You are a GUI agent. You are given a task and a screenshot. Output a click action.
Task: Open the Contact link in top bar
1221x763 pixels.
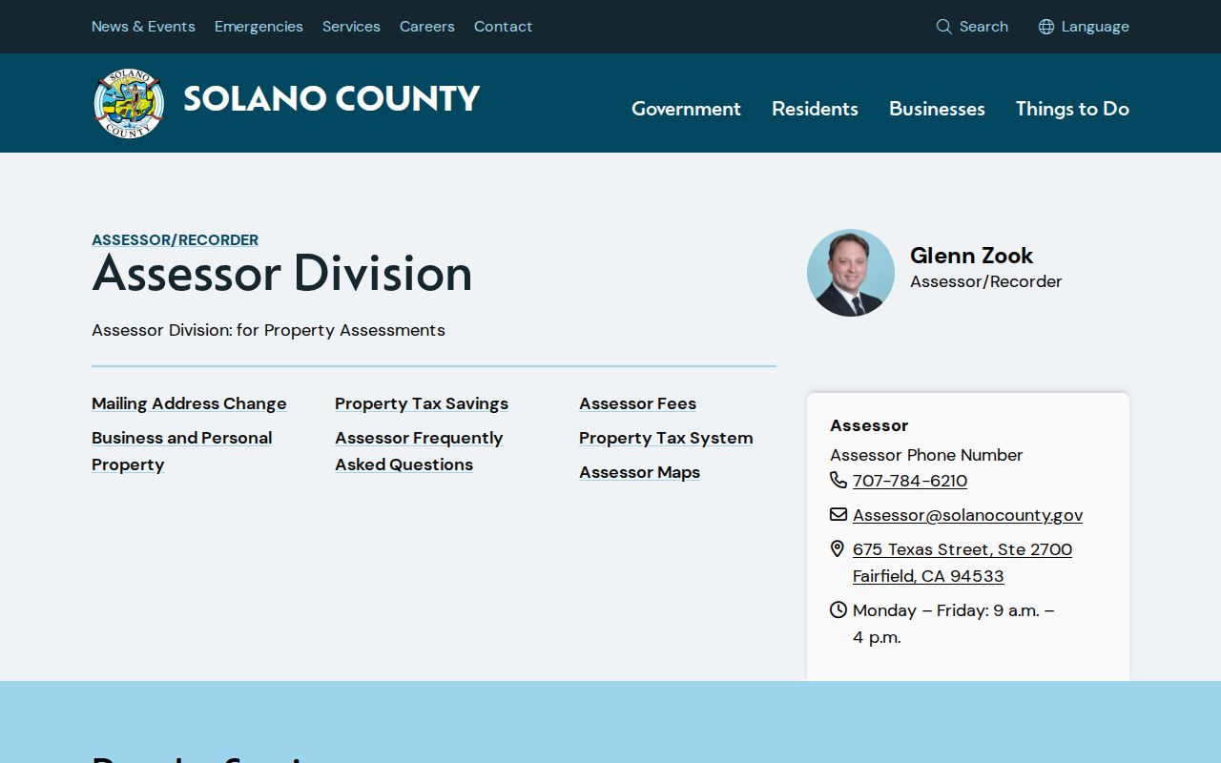tap(503, 27)
